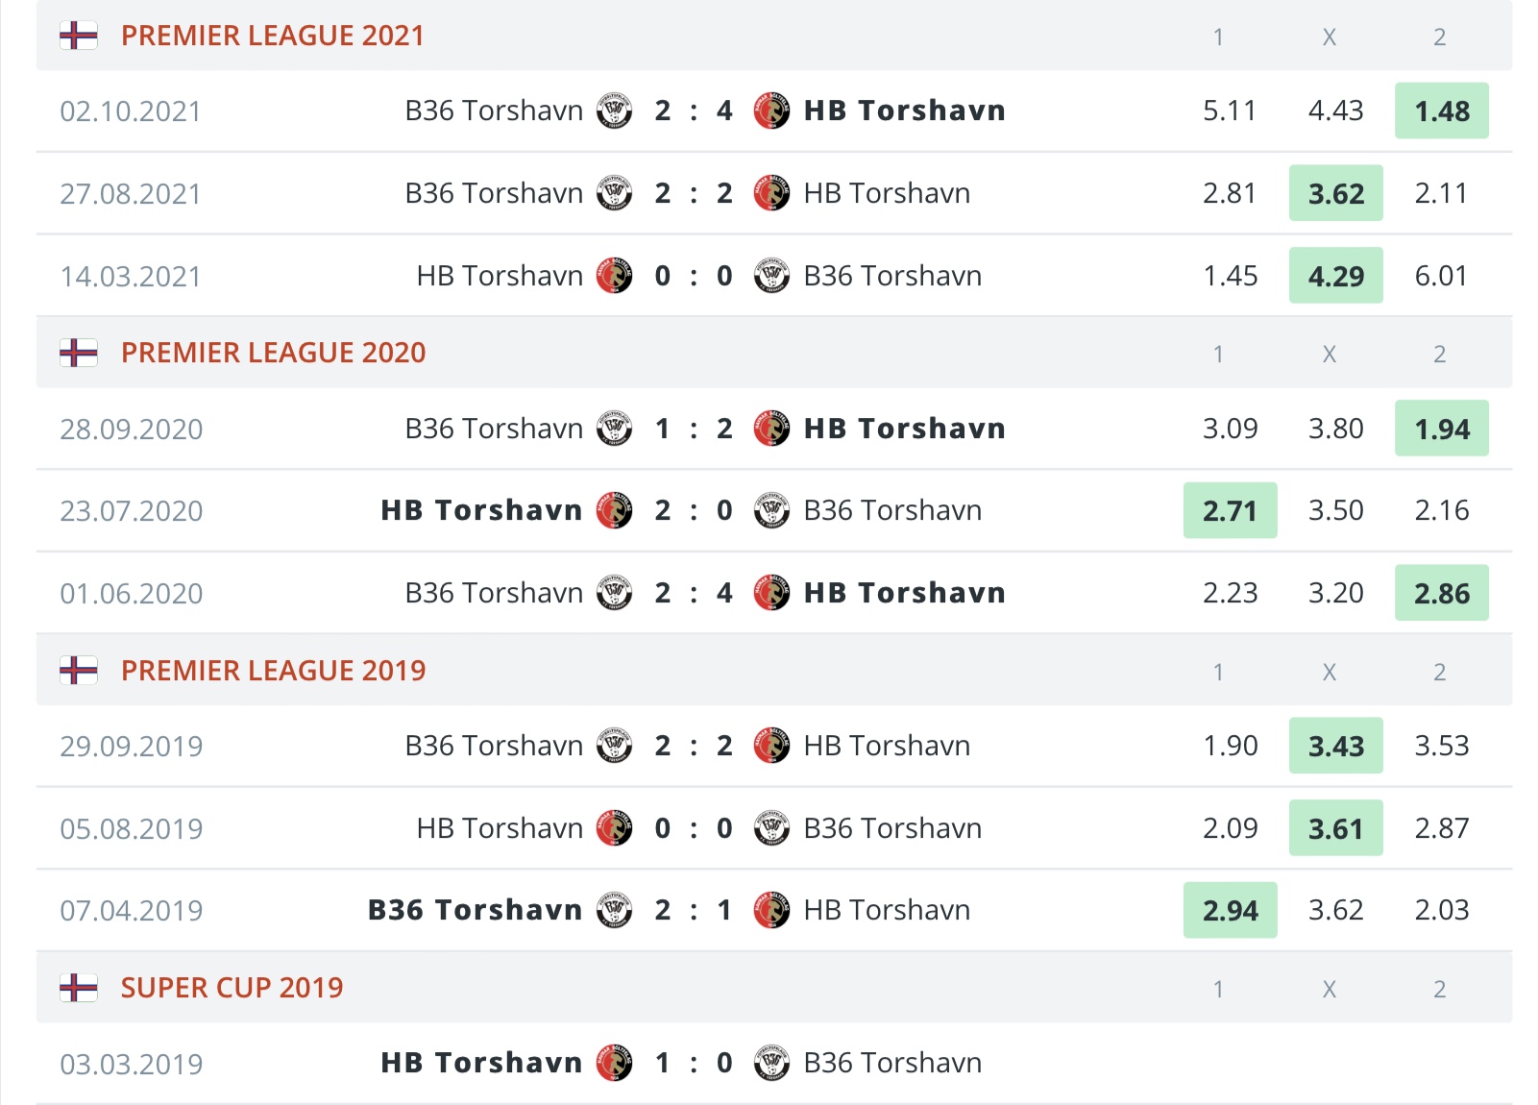Click B36 Torshavn crest in 07.04.2019 match

615,910
